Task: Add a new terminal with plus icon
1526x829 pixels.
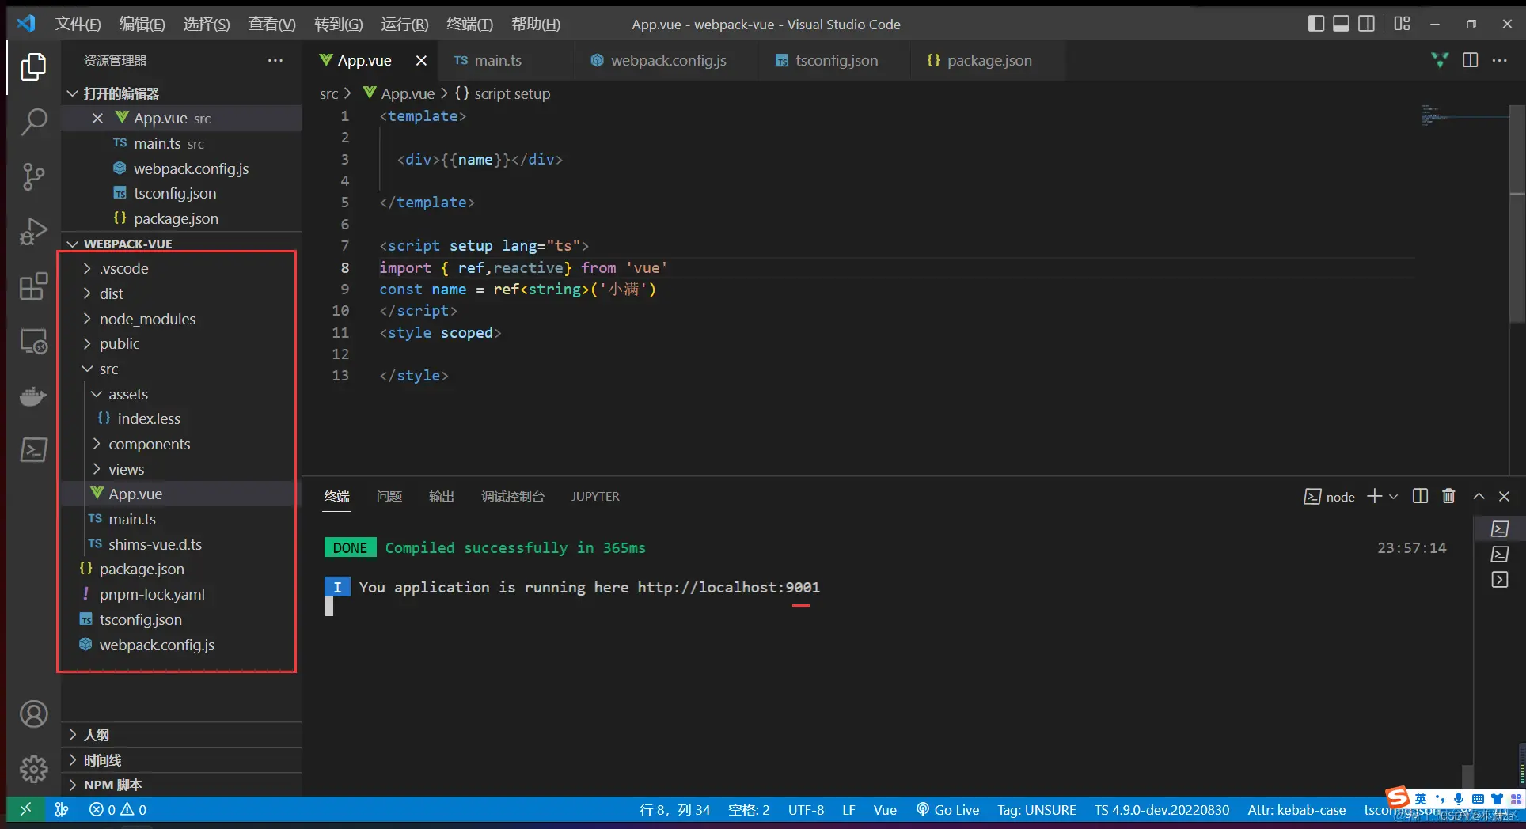Action: pyautogui.click(x=1375, y=496)
